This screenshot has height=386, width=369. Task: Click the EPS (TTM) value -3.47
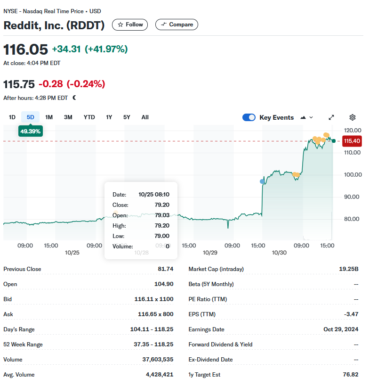pos(351,314)
